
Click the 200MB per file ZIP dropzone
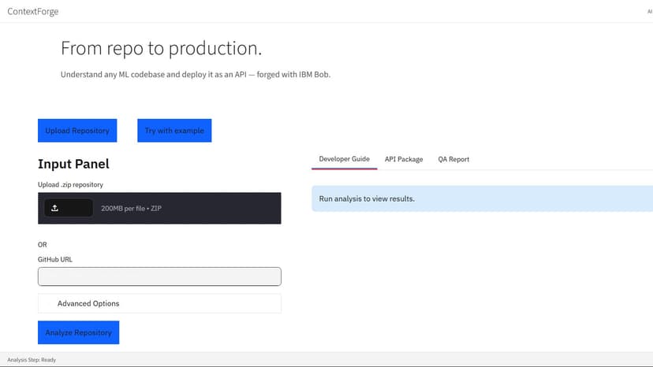pyautogui.click(x=159, y=208)
